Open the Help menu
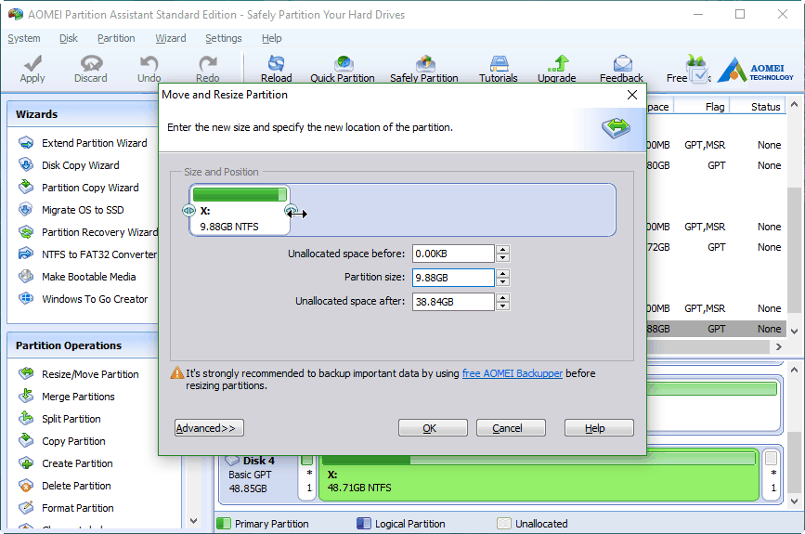 pyautogui.click(x=272, y=38)
